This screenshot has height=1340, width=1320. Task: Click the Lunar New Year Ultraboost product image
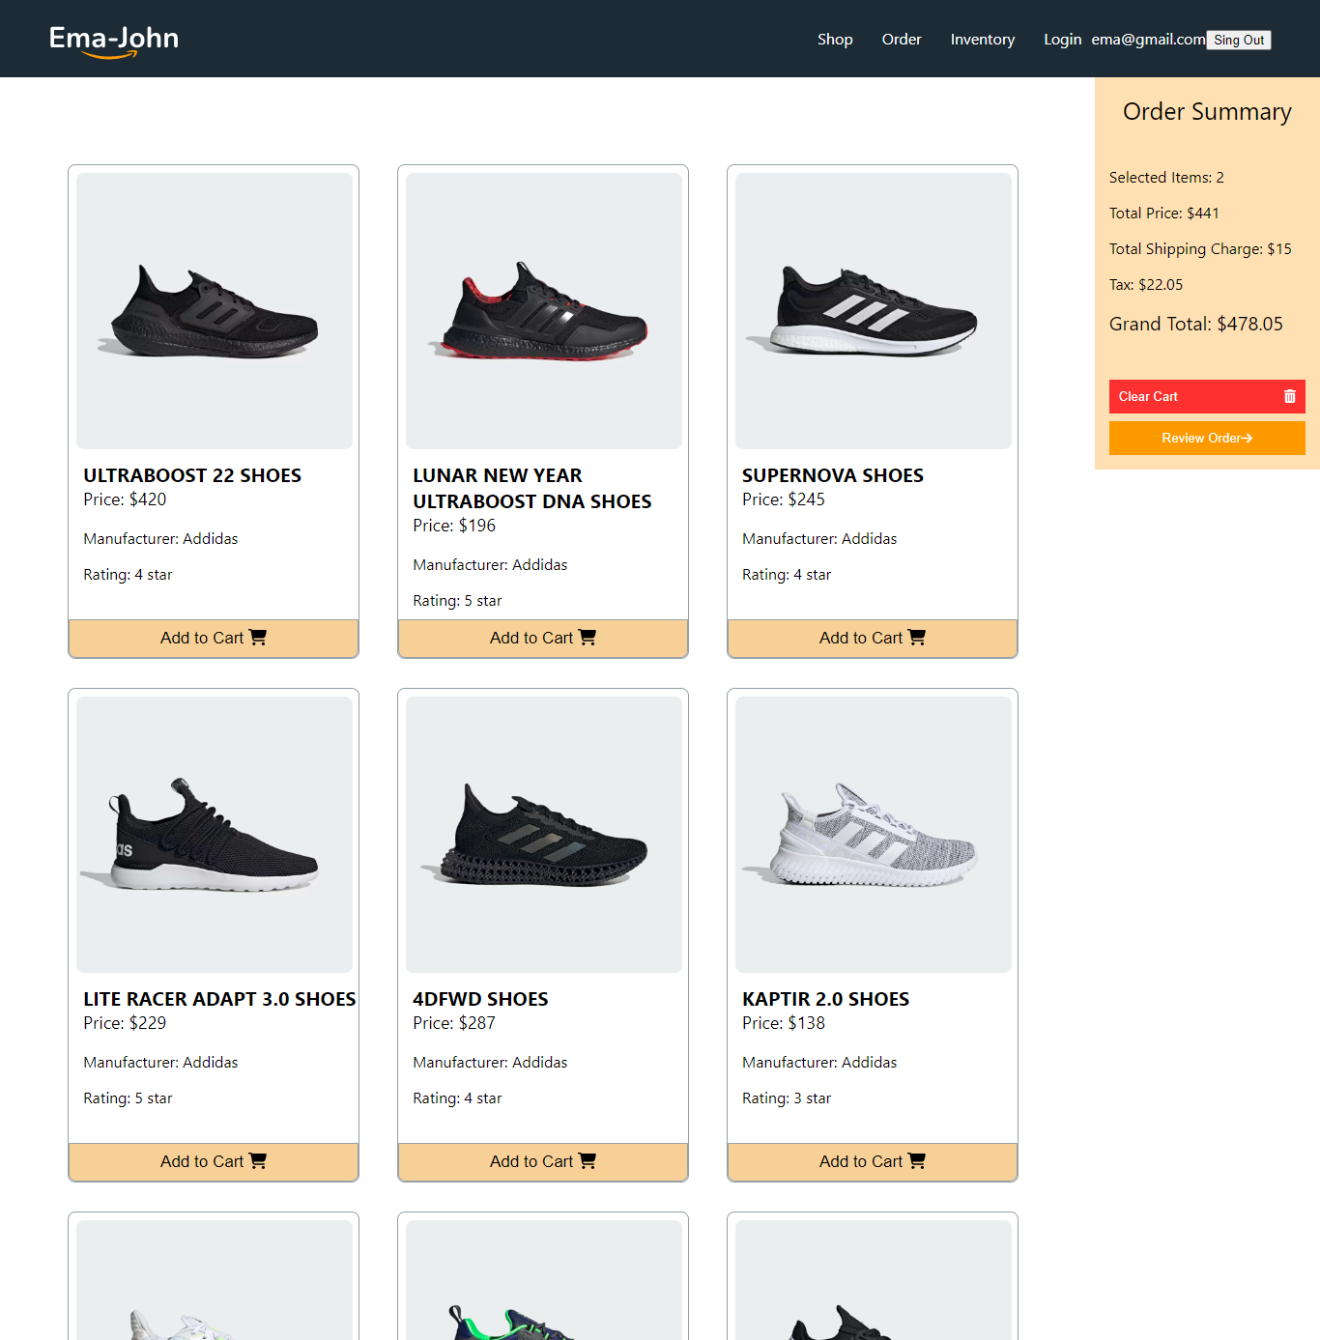544,311
